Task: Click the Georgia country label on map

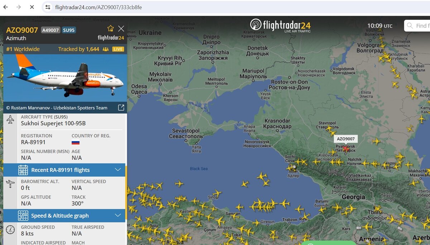Action: pyautogui.click(x=353, y=197)
